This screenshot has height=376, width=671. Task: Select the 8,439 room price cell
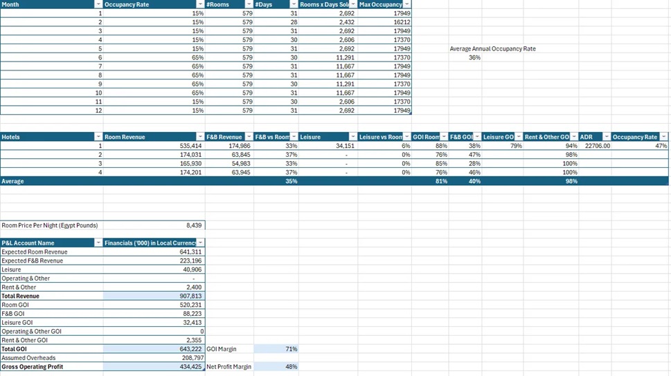pyautogui.click(x=154, y=225)
